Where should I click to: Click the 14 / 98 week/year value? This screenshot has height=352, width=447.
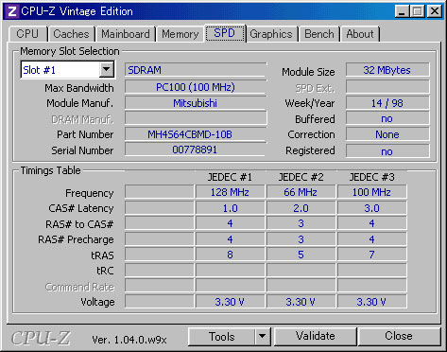387,103
